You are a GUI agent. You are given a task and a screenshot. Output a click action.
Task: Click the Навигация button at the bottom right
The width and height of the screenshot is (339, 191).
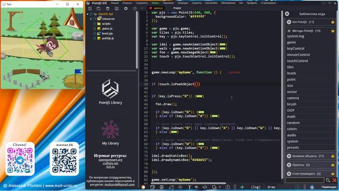(328, 187)
